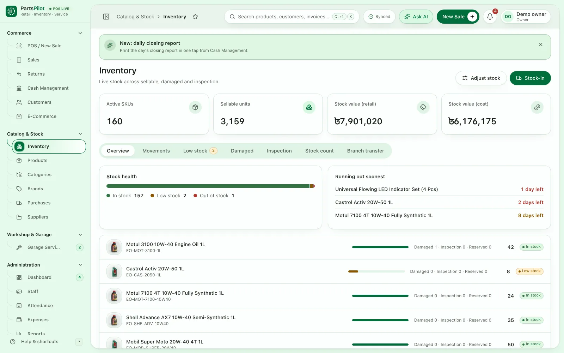Collapse the Workshop & Garage section
The image size is (564, 353).
[80, 235]
